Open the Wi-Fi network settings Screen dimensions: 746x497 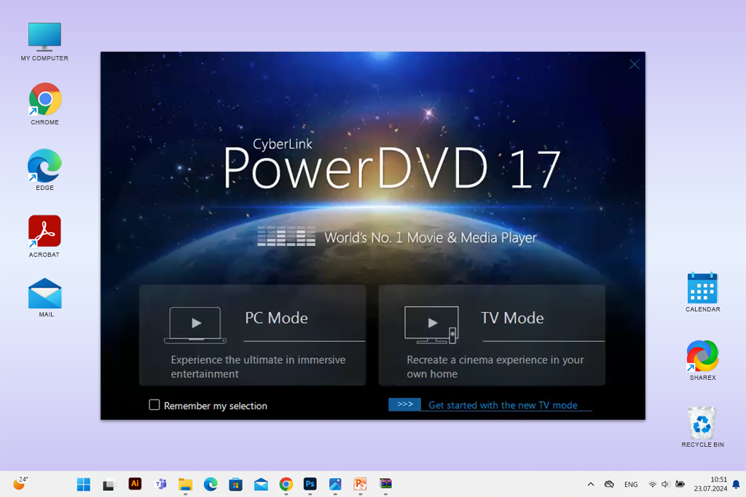tap(652, 484)
